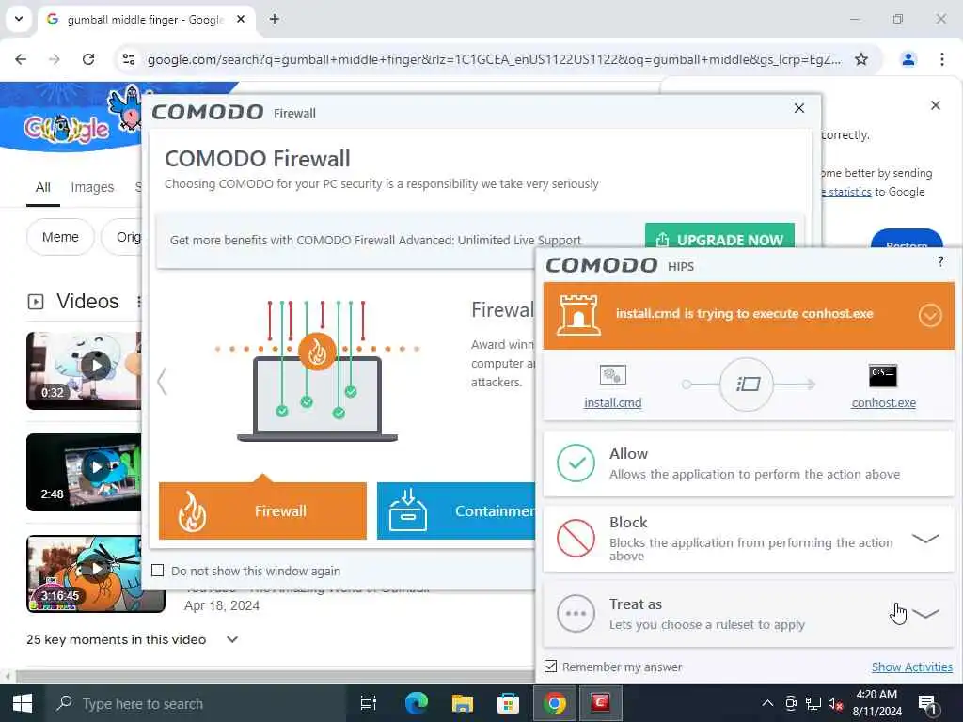This screenshot has height=722, width=963.
Task: Click Allow to permit the action
Action: [x=749, y=463]
